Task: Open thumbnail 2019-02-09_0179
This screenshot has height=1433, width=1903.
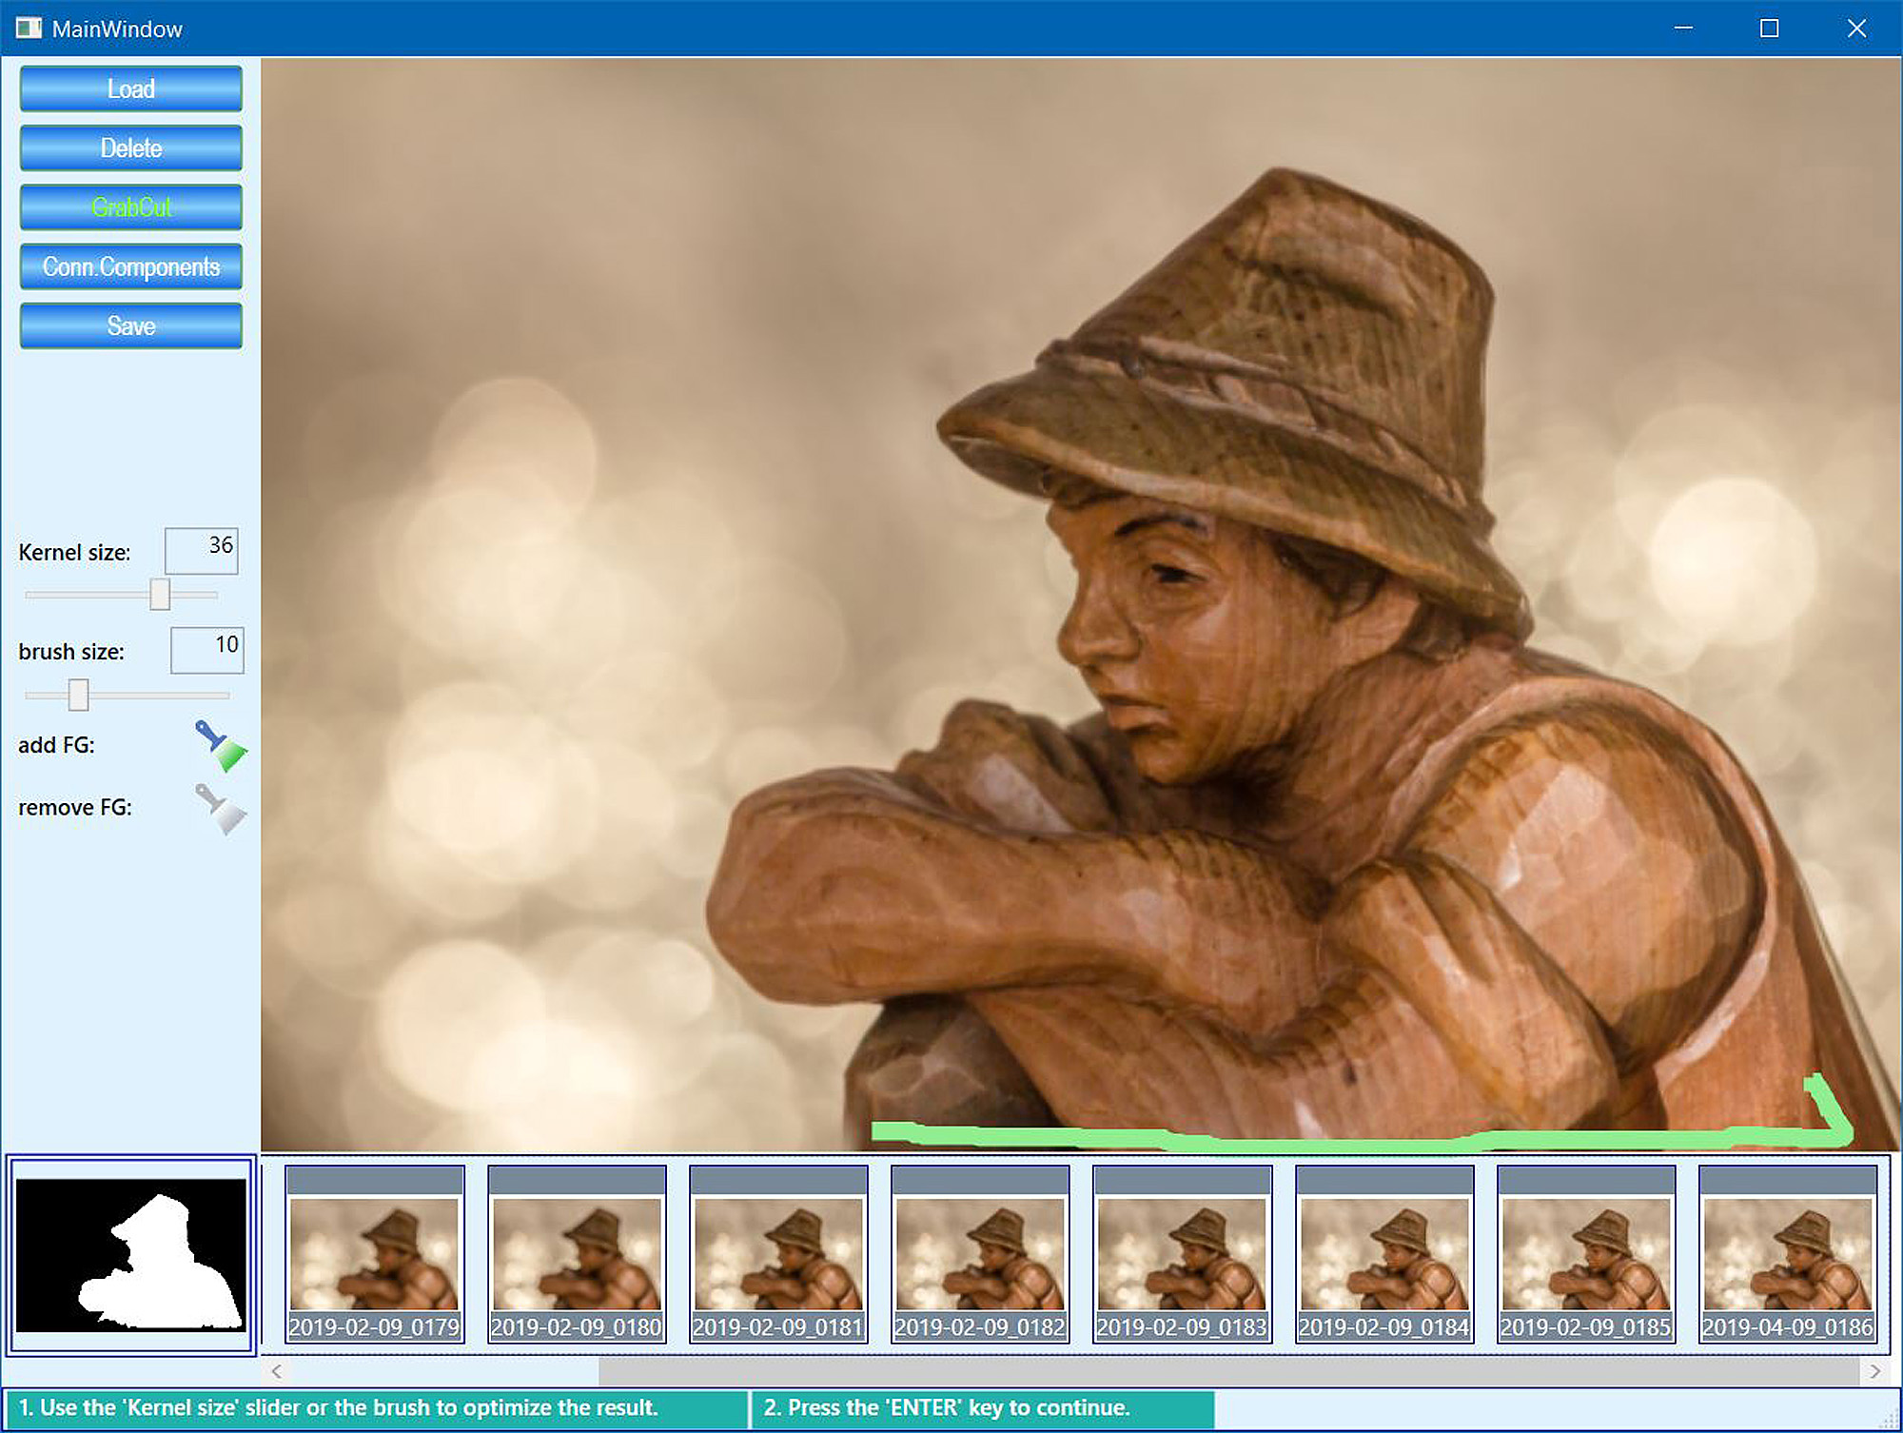Action: 374,1254
